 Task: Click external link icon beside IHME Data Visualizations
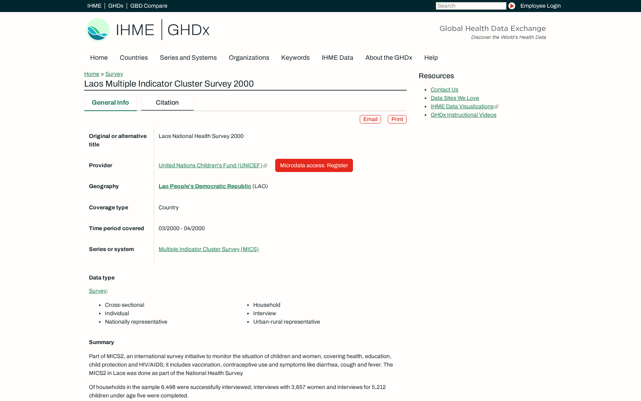click(496, 107)
